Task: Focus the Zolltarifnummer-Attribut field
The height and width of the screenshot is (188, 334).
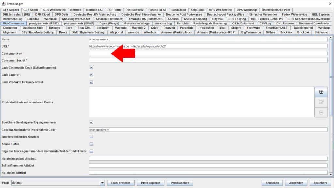Action: point(208,165)
